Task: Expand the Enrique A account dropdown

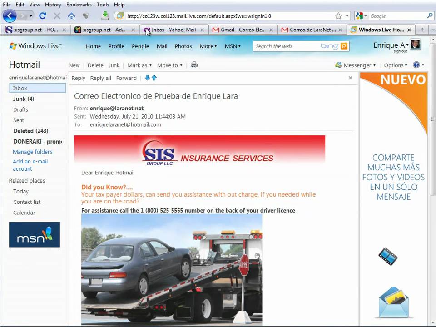Action: pyautogui.click(x=407, y=45)
